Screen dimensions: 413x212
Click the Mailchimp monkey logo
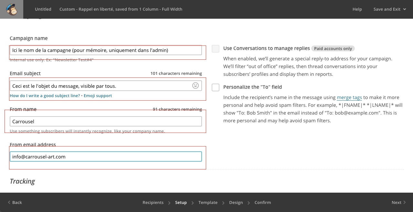[x=12, y=9]
